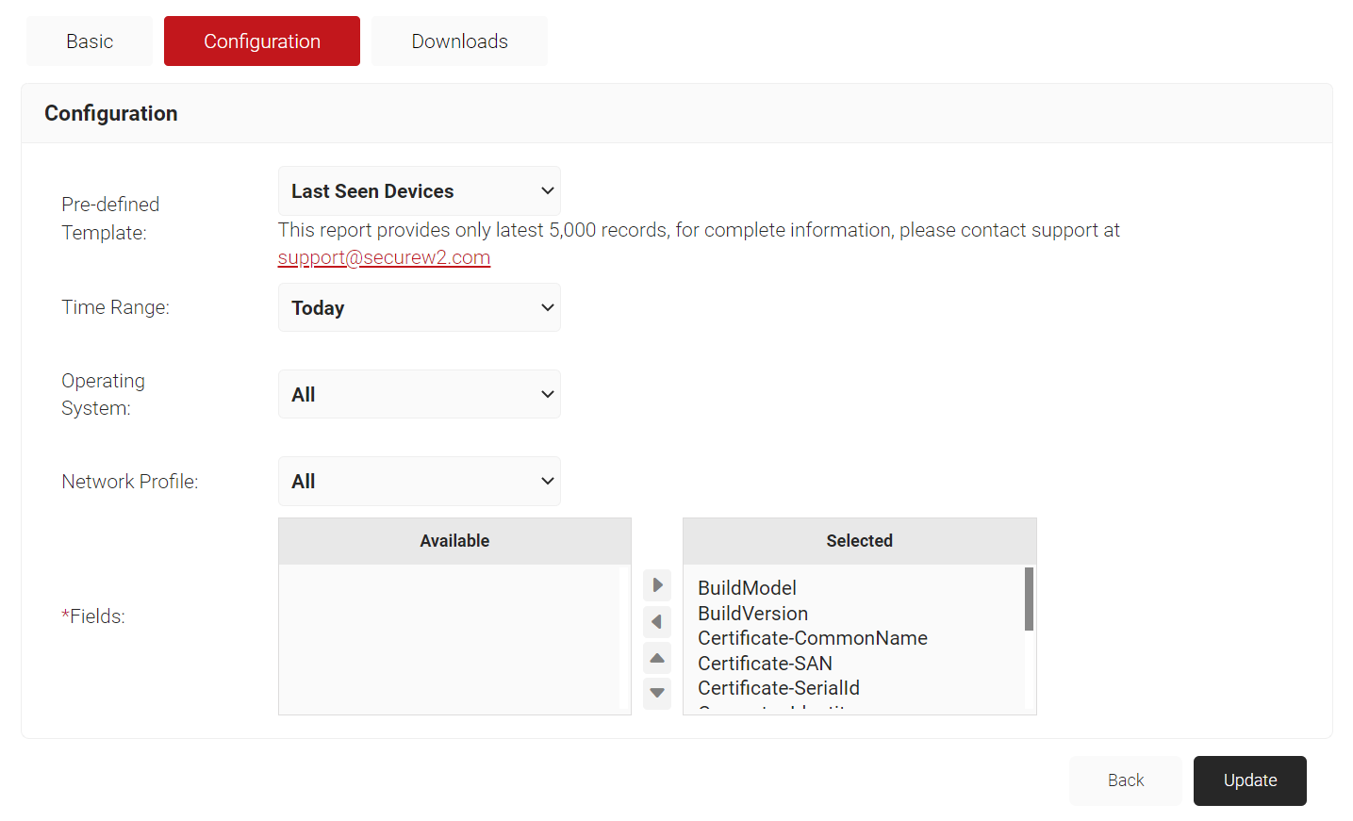This screenshot has height=821, width=1353.
Task: Expand the Network Profile dropdown
Action: click(420, 482)
